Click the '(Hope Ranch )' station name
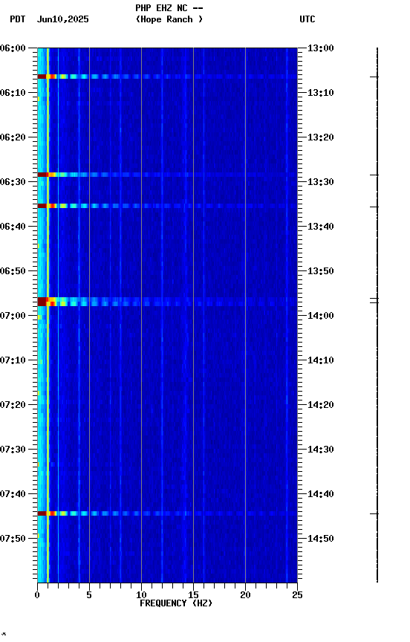Viewport: 410px width, 642px height. point(169,19)
